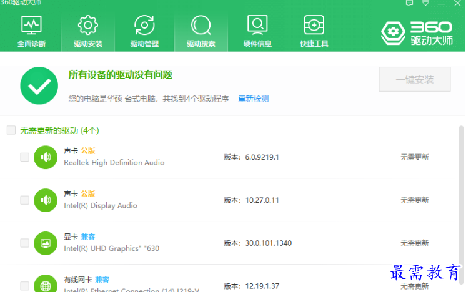The height and width of the screenshot is (292, 466).
Task: Click the green checkmark status icon
Action: coord(39,85)
